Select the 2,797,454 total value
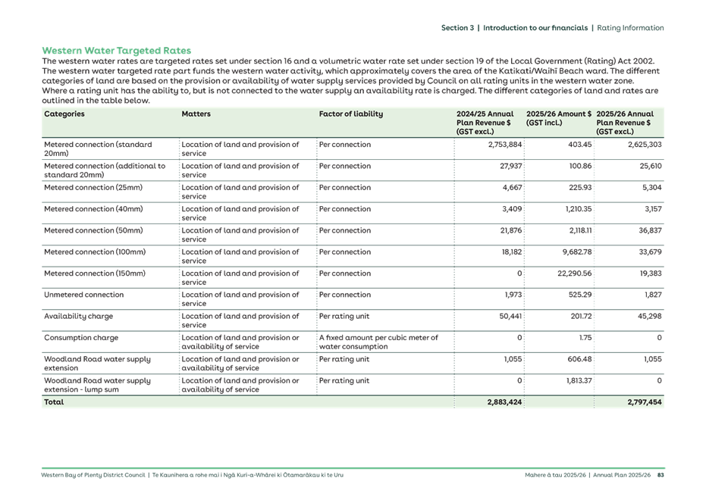 point(645,401)
